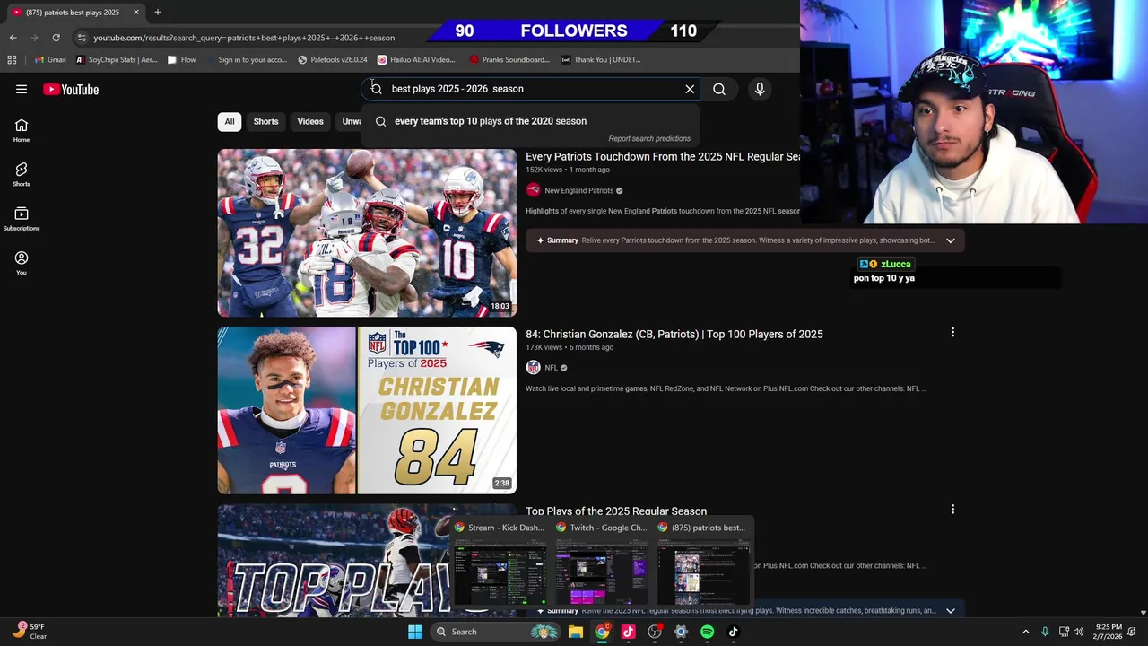This screenshot has width=1148, height=646.
Task: Select the Shorts filter chip
Action: click(x=265, y=121)
